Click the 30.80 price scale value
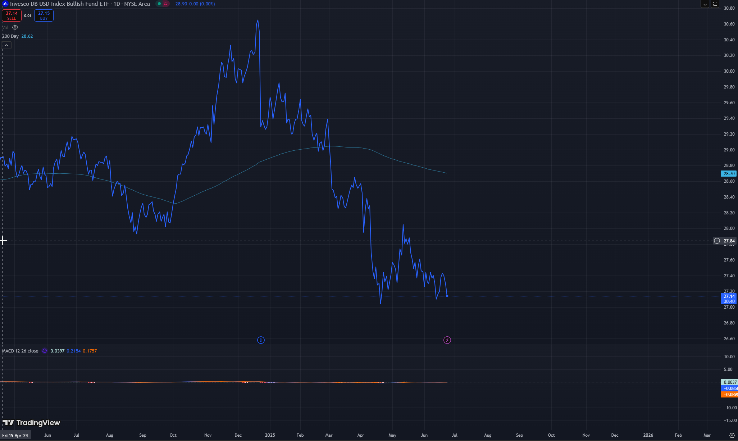Screen dimensions: 738x441 coord(729,8)
